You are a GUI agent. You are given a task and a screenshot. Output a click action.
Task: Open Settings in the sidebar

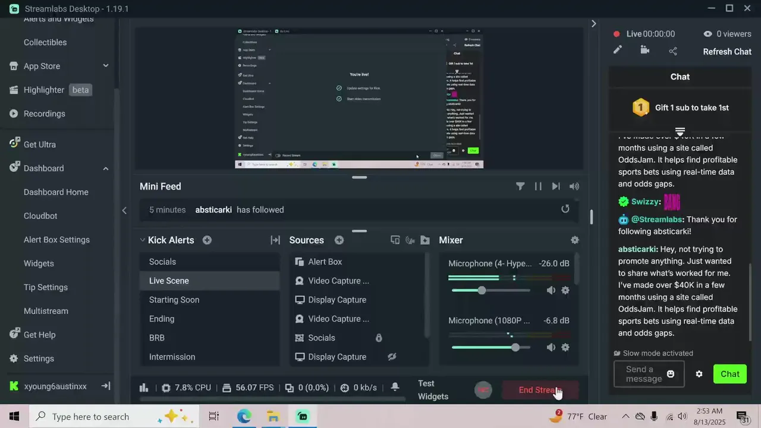pos(39,358)
